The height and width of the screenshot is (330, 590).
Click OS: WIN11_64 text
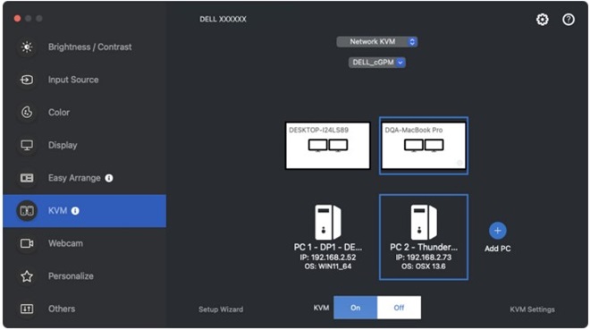(x=328, y=267)
